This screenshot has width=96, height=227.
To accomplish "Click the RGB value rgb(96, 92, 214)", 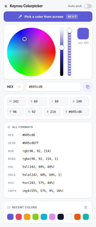I will click(37, 151).
